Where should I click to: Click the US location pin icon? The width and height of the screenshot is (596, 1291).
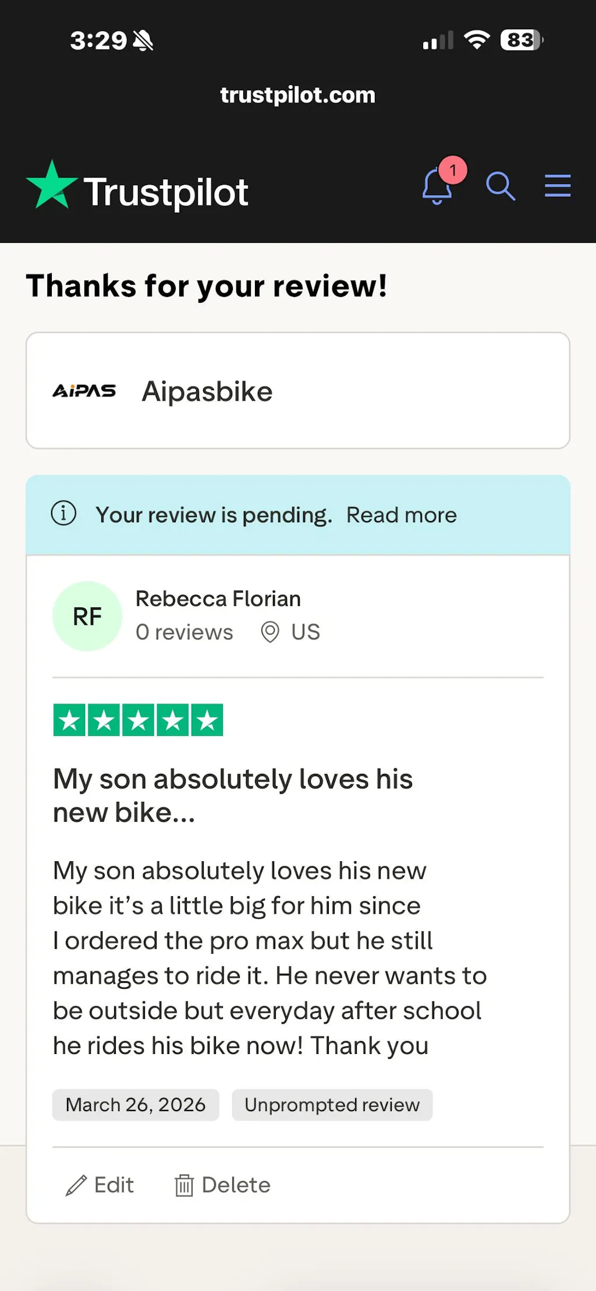[270, 632]
